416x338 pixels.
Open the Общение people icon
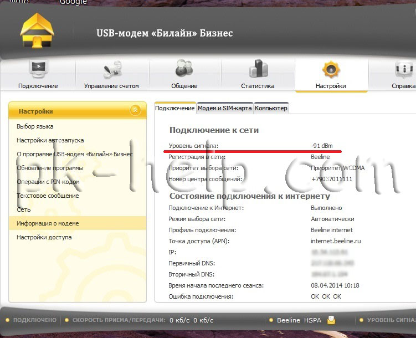tap(184, 68)
